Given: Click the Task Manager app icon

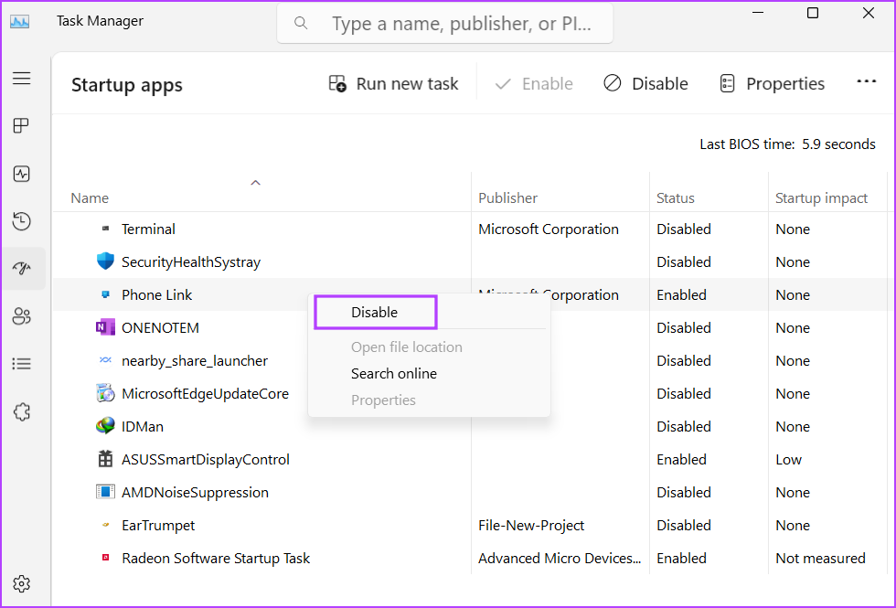Looking at the screenshot, I should 20,22.
